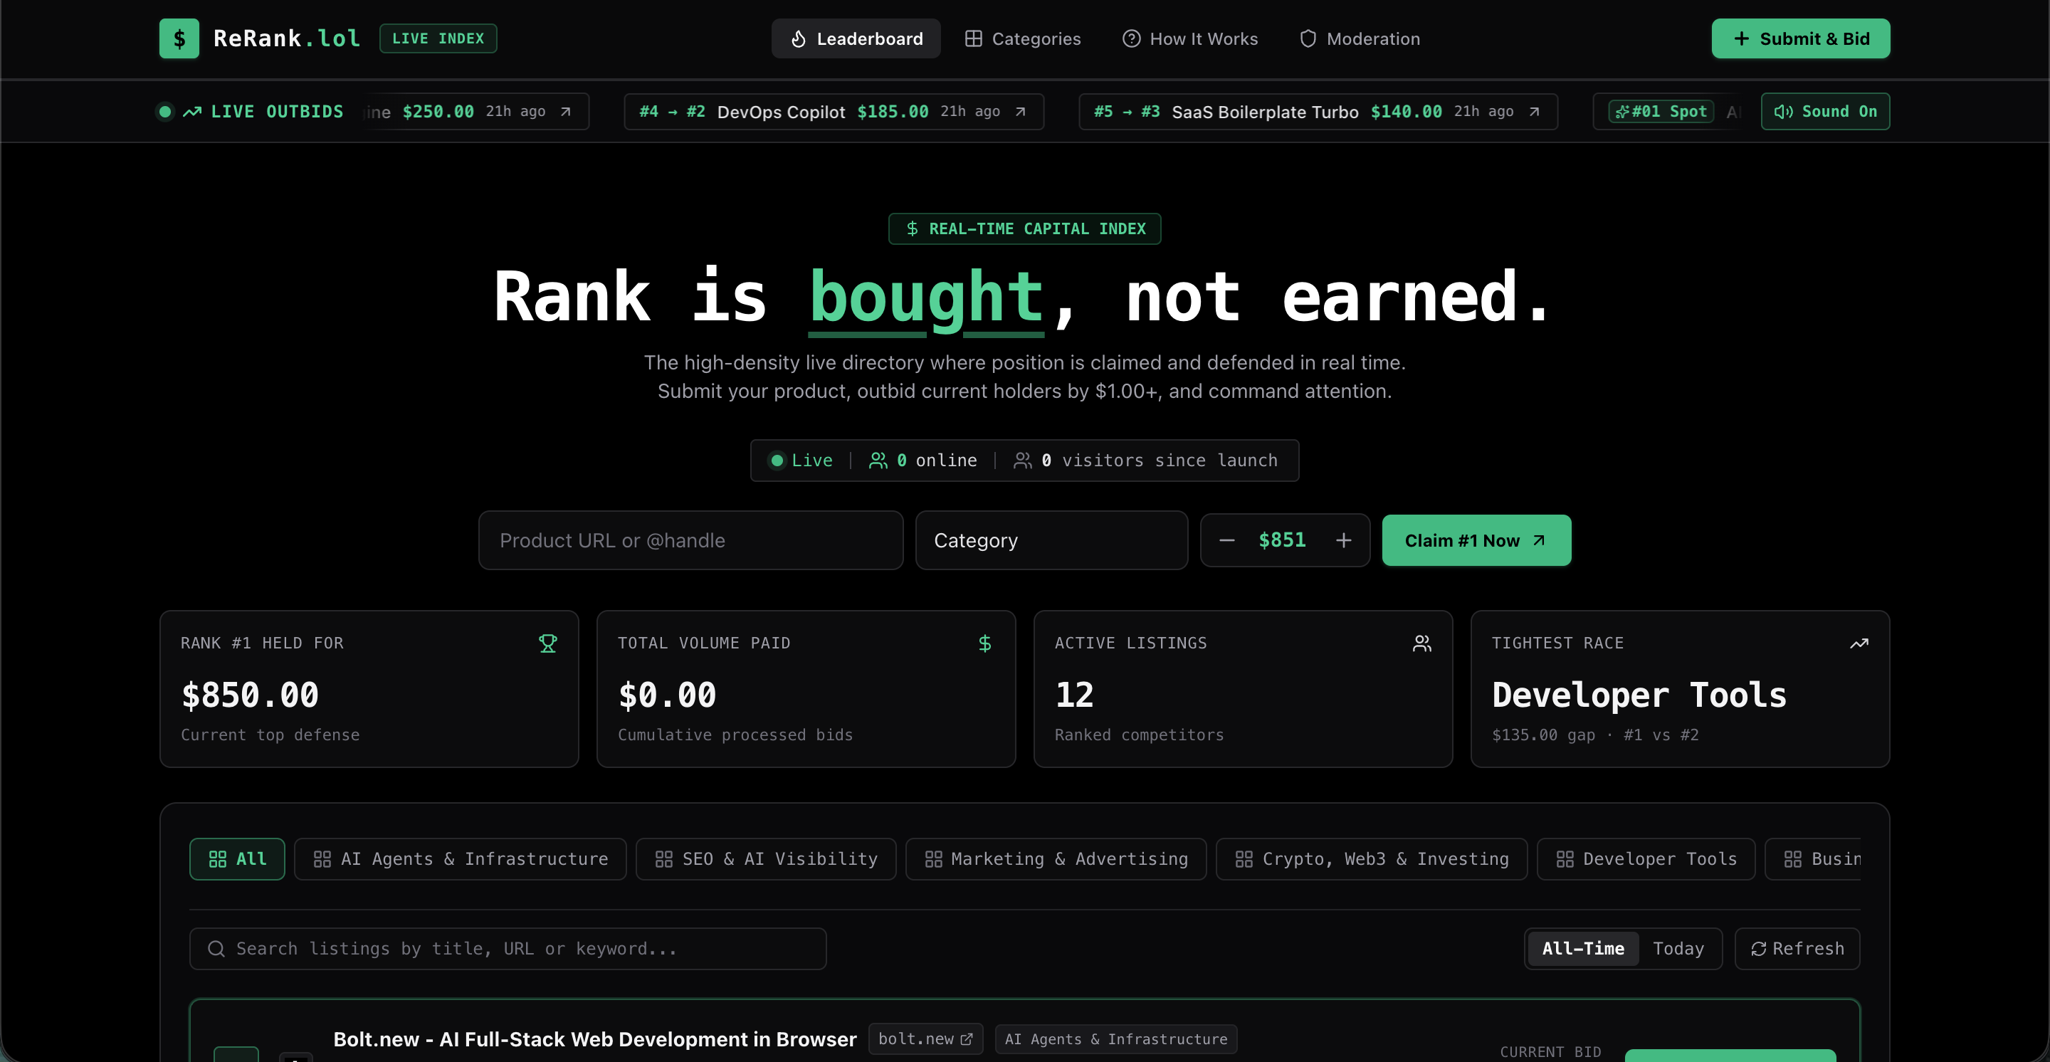Open How It Works page
This screenshot has height=1062, width=2050.
click(1189, 38)
